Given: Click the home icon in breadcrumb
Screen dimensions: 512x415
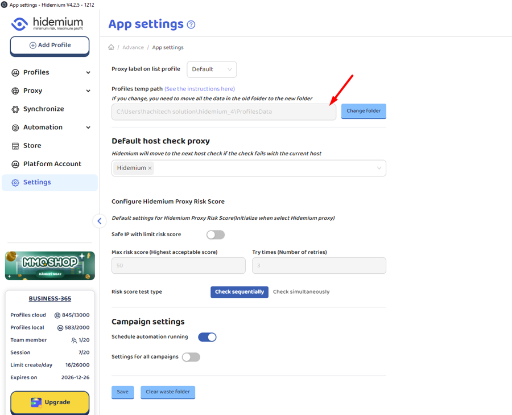Looking at the screenshot, I should pos(111,47).
